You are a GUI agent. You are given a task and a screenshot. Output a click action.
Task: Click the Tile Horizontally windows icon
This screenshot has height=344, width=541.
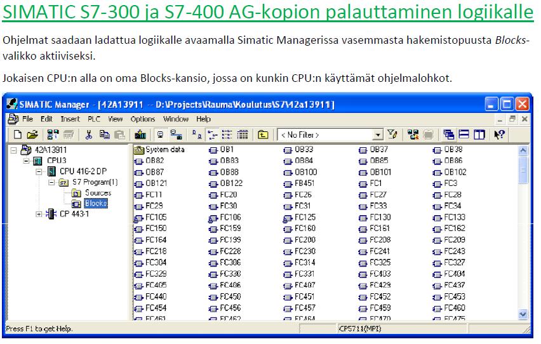[464, 134]
